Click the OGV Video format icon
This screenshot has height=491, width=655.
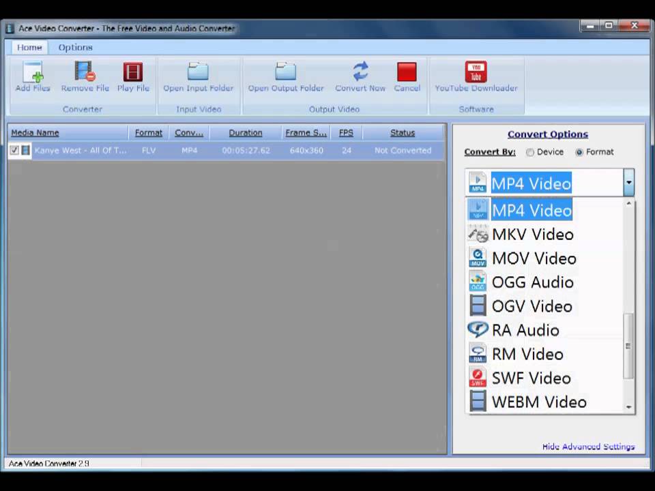[x=478, y=306]
